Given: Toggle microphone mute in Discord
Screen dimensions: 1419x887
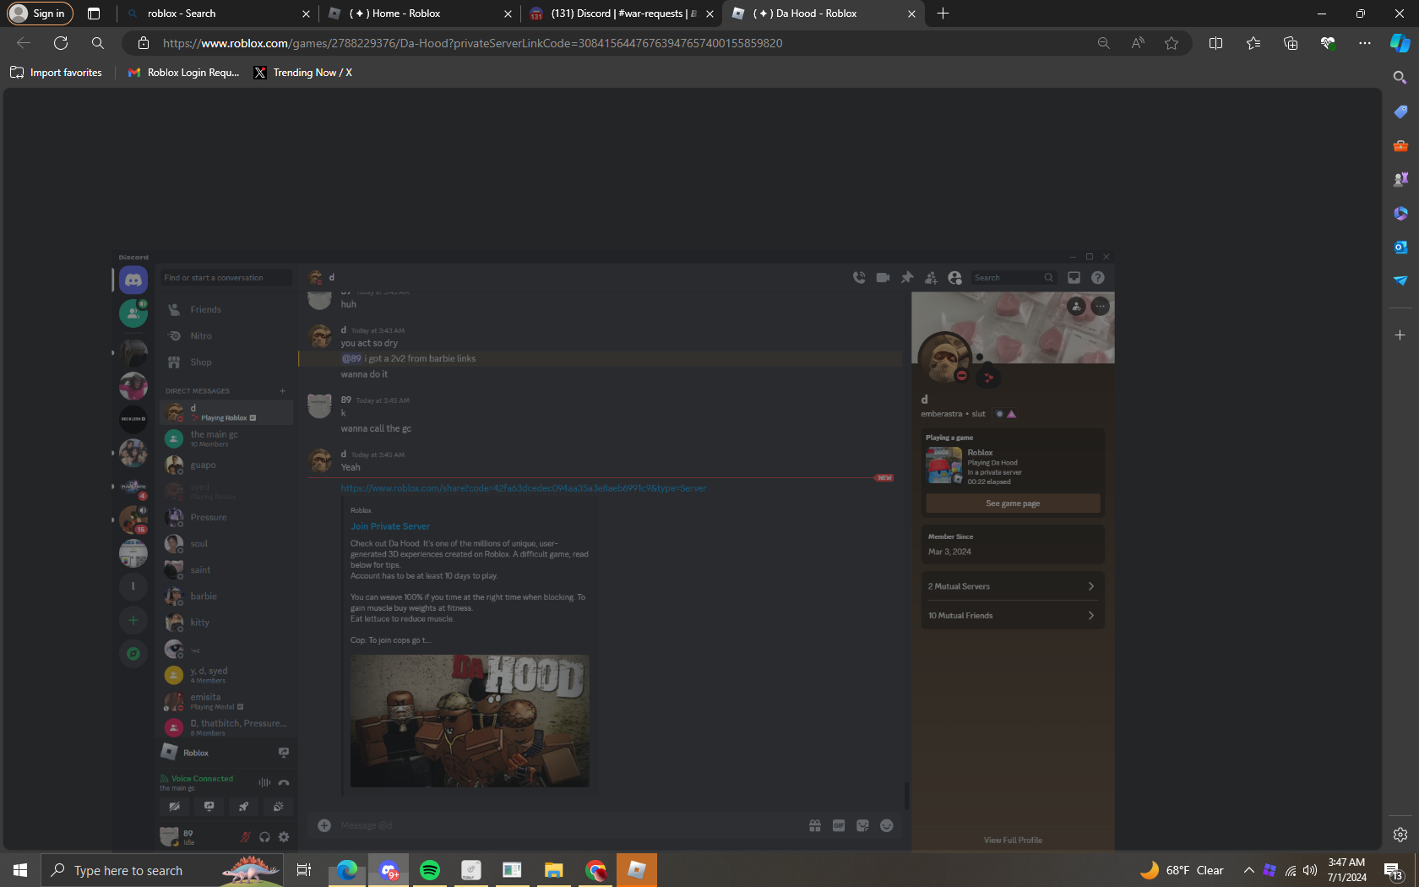Looking at the screenshot, I should pyautogui.click(x=245, y=837).
